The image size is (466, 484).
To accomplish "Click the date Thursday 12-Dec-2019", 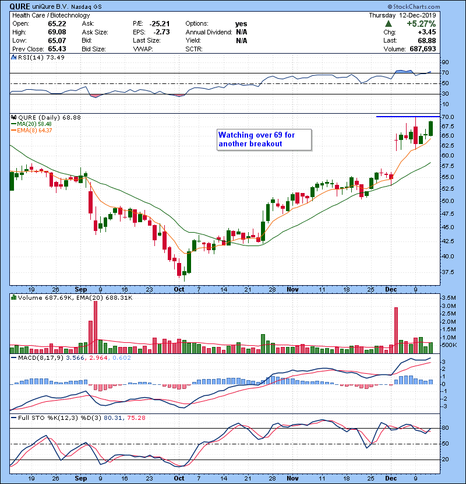I will point(403,15).
